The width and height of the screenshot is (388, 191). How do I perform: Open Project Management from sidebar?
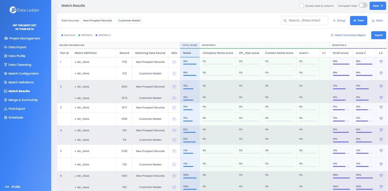(x=22, y=38)
